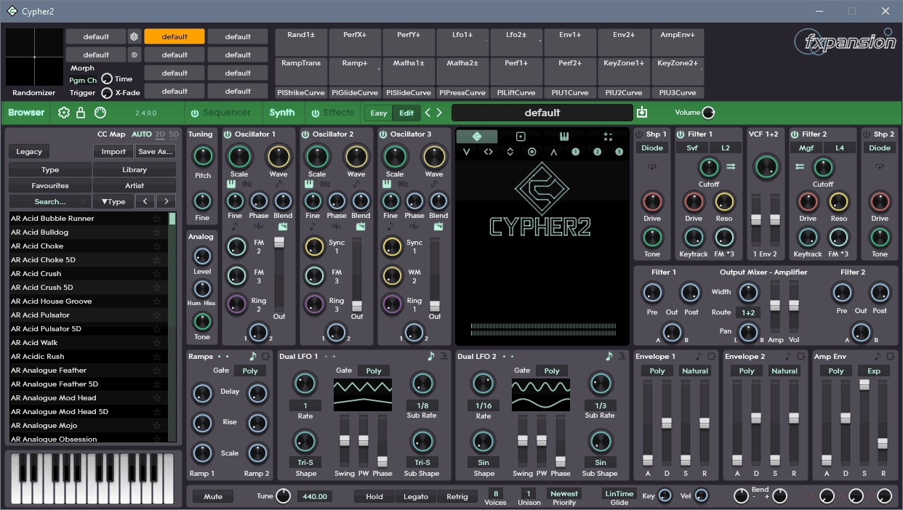Open Filter 1 Svf type dropdown
This screenshot has height=510, width=903.
click(x=693, y=147)
